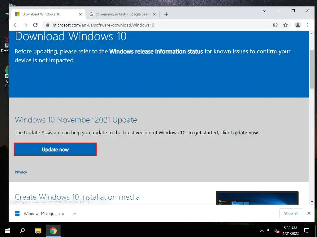Close the Google Search tab
Screen dimensions: 317x237
tap(154, 14)
